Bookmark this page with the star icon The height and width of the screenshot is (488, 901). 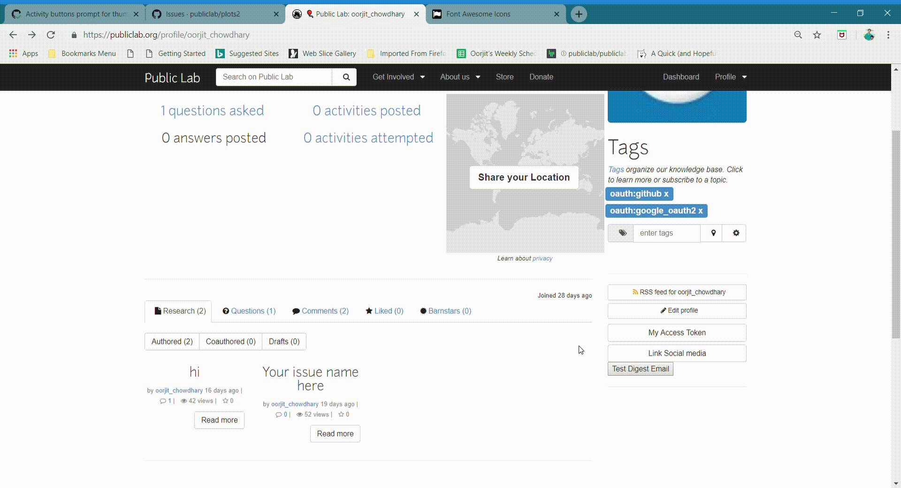(x=817, y=35)
